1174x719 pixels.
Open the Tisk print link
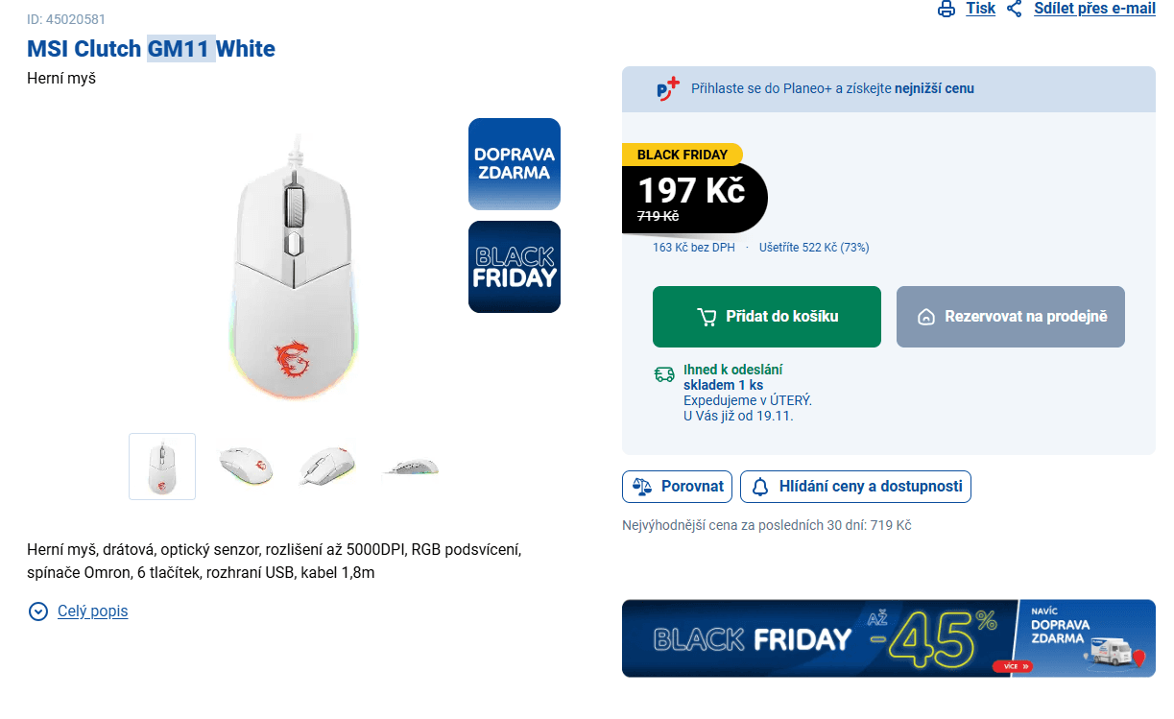pos(980,9)
